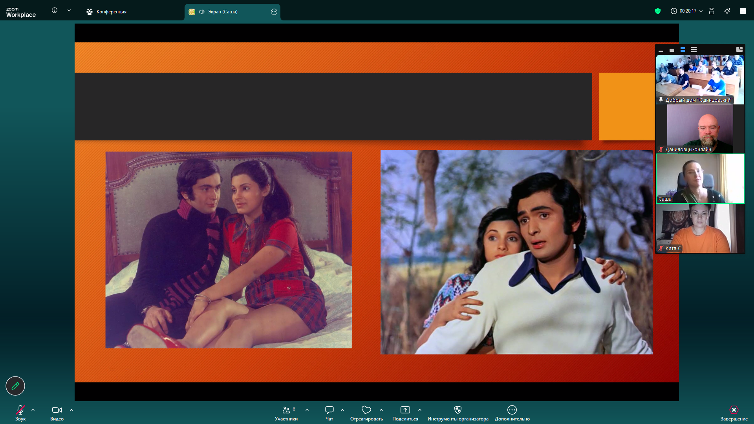Click the muted mic icon on Даниловцы-онлайн tile
The image size is (754, 424).
pos(661,149)
